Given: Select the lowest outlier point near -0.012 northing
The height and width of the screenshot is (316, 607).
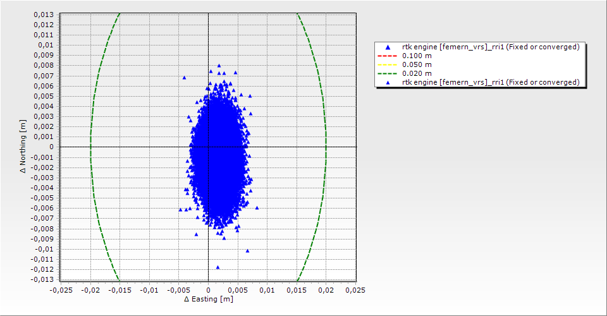Looking at the screenshot, I should coord(218,267).
